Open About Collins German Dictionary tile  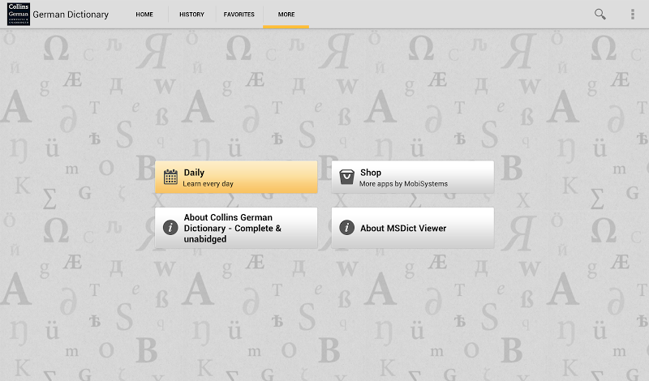click(236, 228)
